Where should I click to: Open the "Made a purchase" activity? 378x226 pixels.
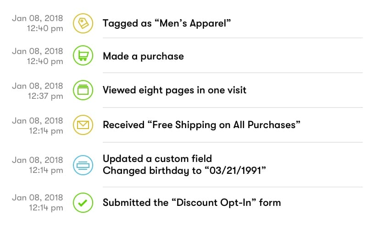tap(143, 56)
